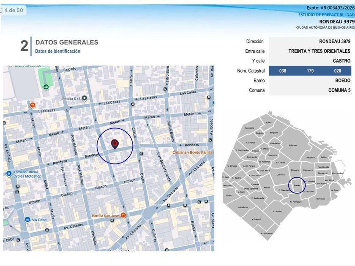
Task: Click the 'Nom. Catastral' row label
Action: point(251,71)
